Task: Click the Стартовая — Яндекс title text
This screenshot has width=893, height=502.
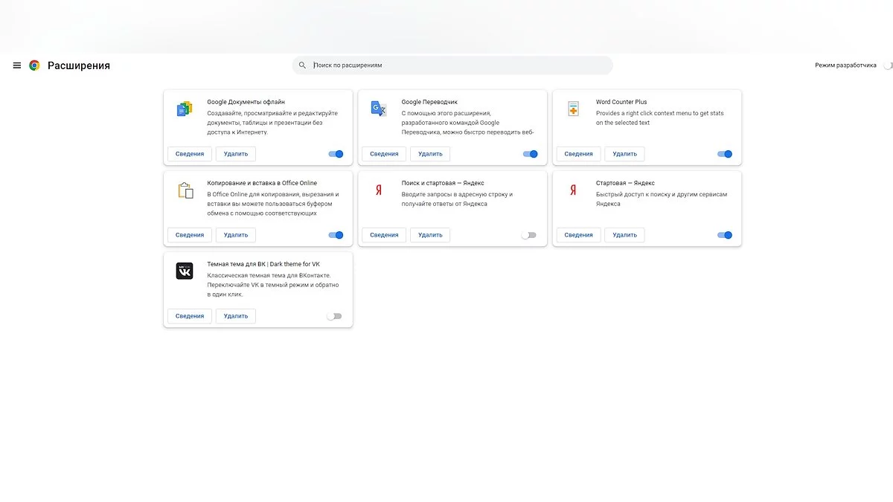Action: pos(625,183)
